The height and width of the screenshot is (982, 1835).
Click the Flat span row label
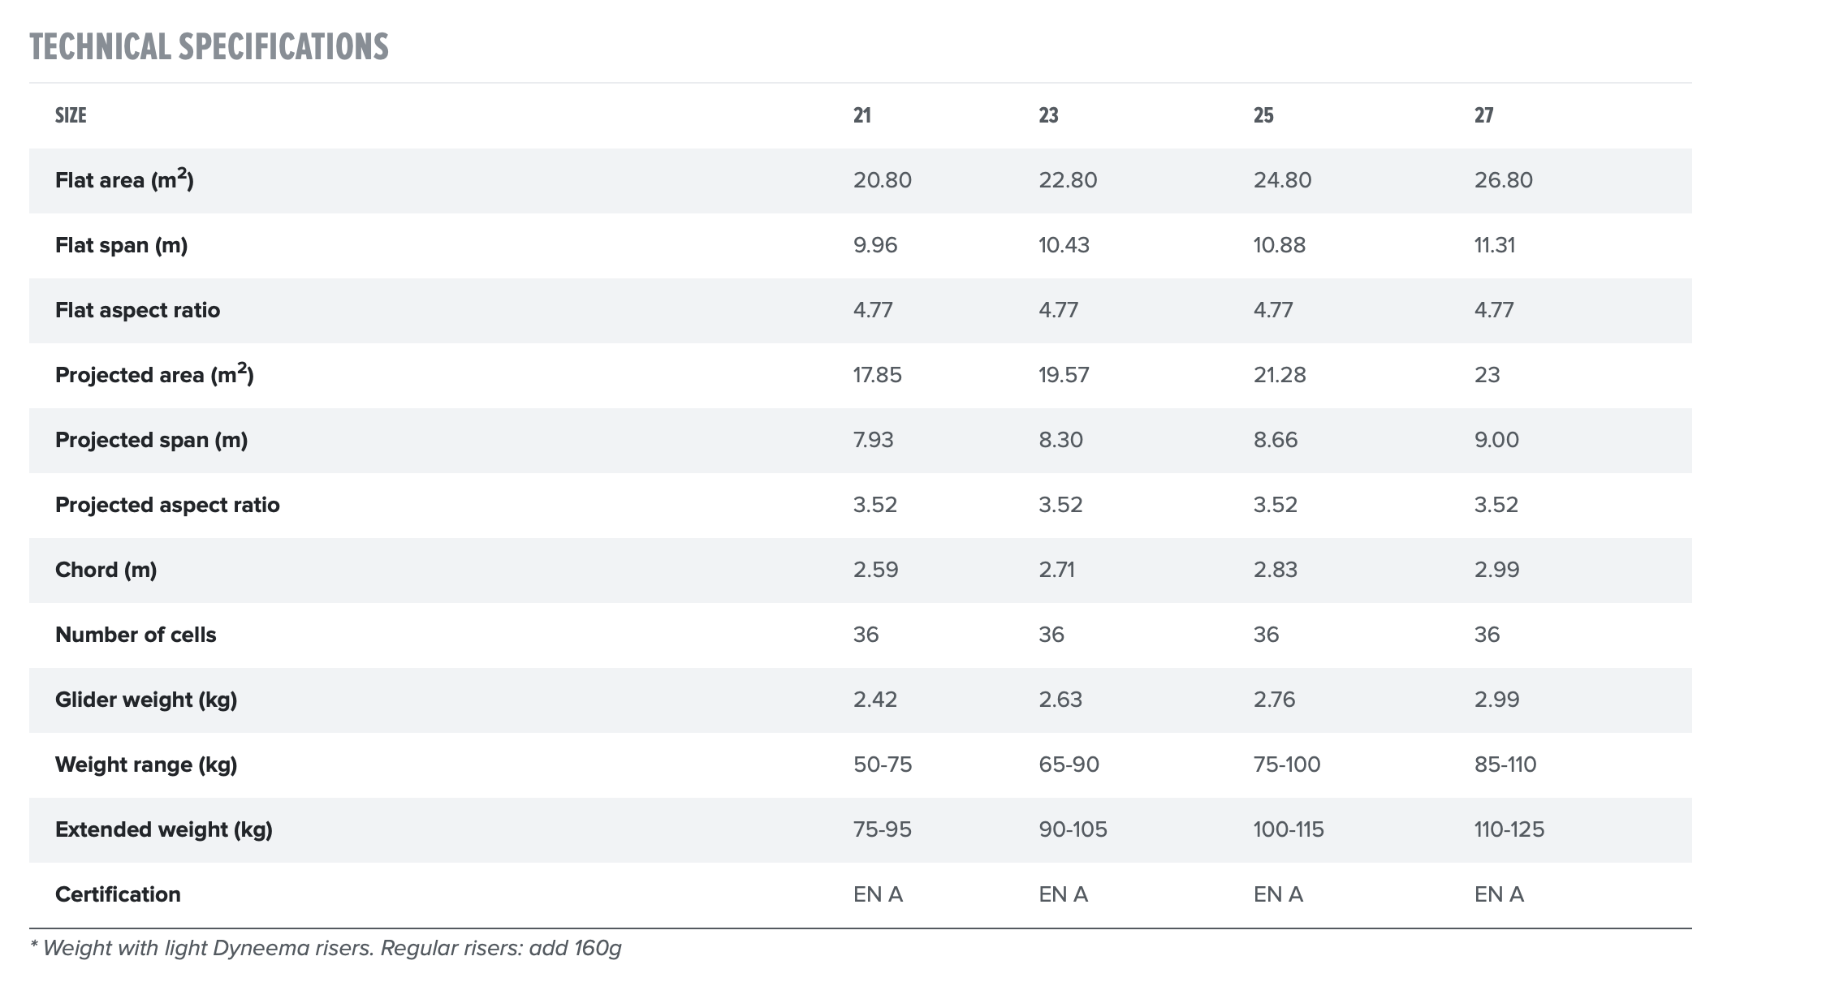click(121, 245)
